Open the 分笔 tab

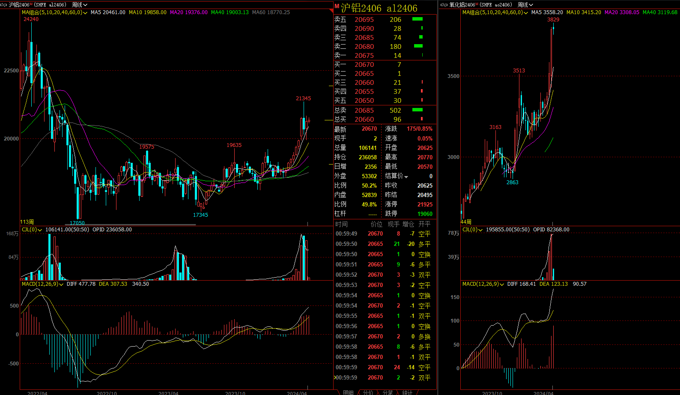coord(388,392)
